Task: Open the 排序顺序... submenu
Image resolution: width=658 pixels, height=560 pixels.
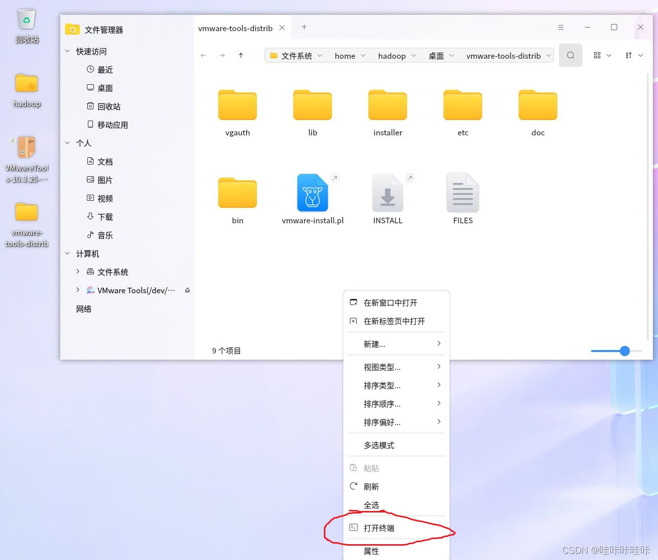Action: [x=396, y=404]
